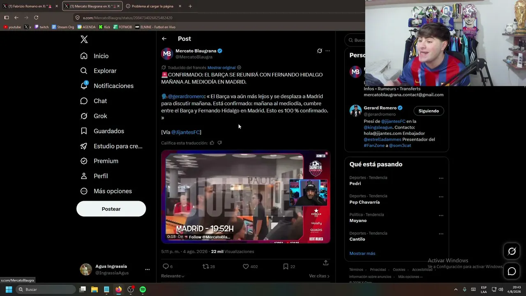Screen dimensions: 526x296
Task: Open the Gerard Romero avatar
Action: tap(355, 111)
